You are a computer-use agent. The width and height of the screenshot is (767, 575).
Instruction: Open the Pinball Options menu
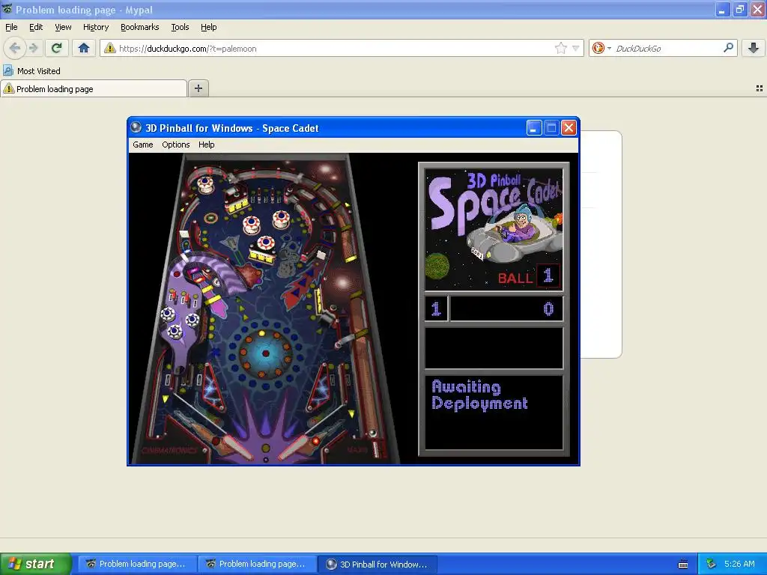[175, 144]
